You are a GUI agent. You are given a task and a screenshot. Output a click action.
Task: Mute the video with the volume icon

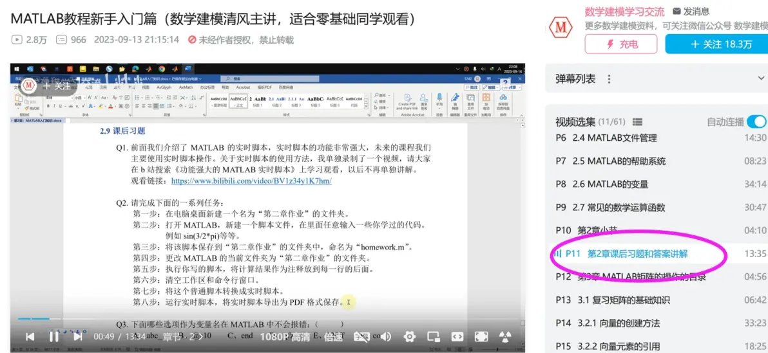pyautogui.click(x=386, y=336)
